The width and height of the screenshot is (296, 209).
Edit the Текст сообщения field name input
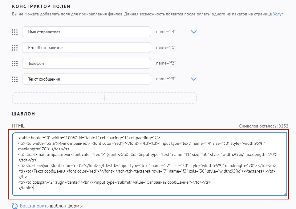pos(87,79)
